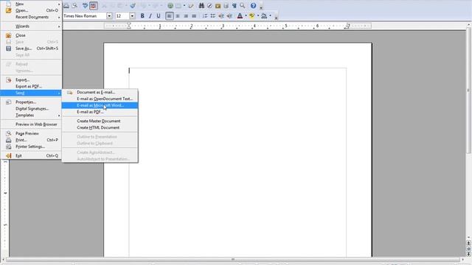Expand Recent Documents submenu

click(31, 17)
